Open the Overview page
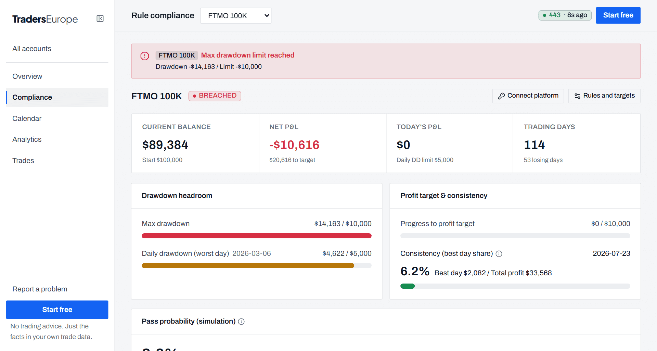 (x=27, y=76)
